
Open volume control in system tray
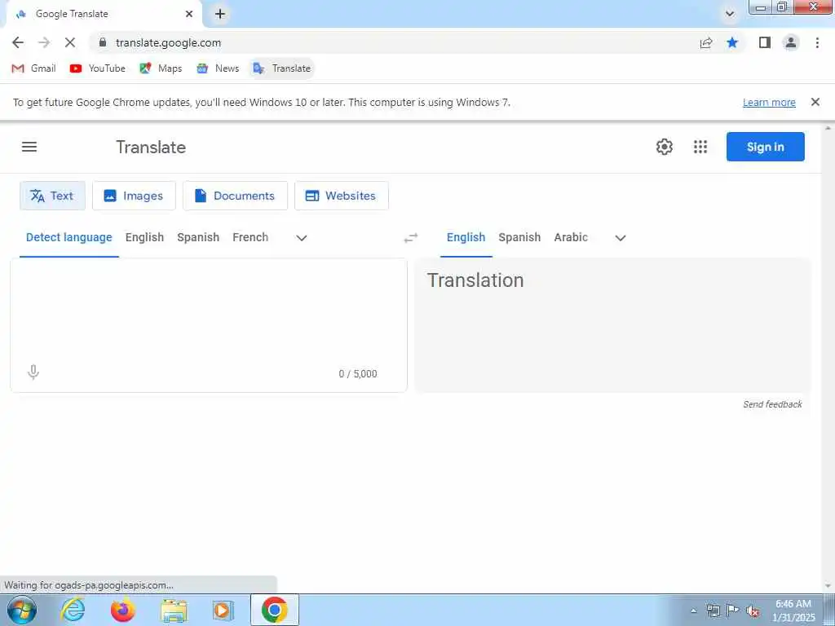pyautogui.click(x=753, y=611)
